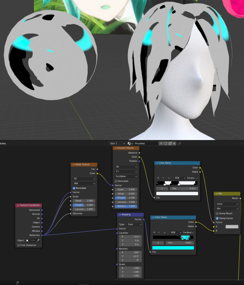Image resolution: width=244 pixels, height=285 pixels.
Task: Open Noise Texture fBM type dropdown
Action: pos(84,184)
